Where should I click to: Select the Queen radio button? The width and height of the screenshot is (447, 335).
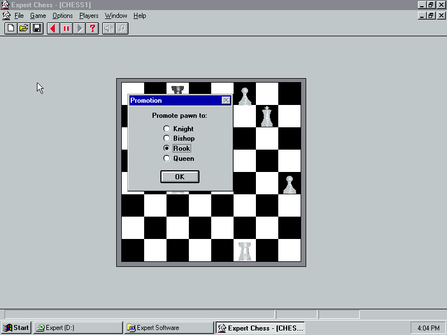click(x=167, y=159)
